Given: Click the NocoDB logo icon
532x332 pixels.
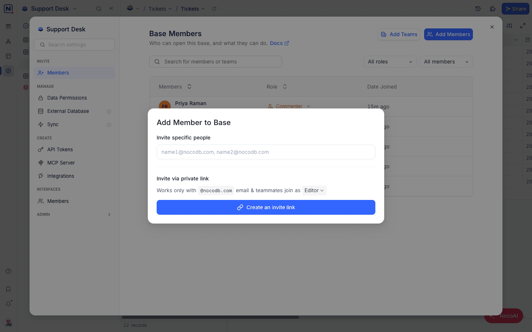Looking at the screenshot, I should click(8, 8).
